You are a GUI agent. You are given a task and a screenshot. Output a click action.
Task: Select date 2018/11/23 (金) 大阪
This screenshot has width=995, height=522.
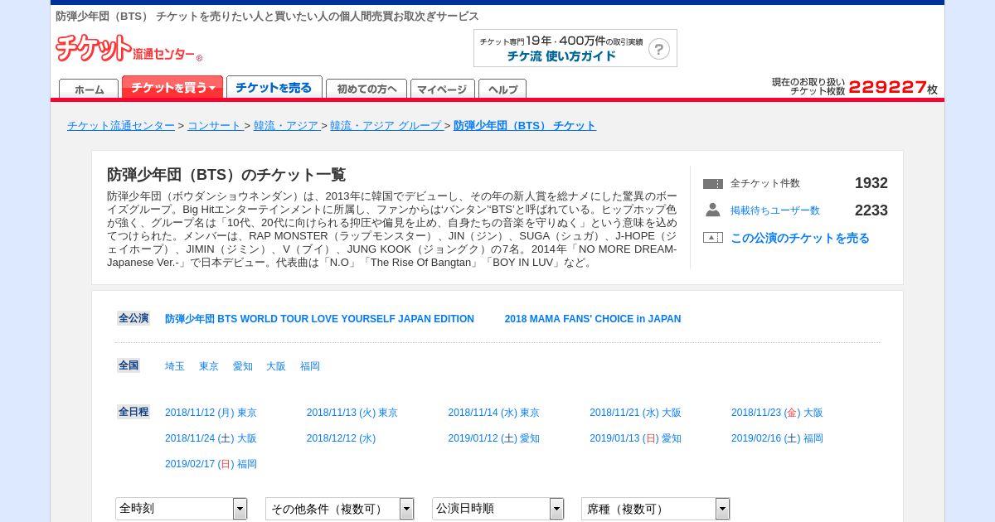pyautogui.click(x=777, y=413)
